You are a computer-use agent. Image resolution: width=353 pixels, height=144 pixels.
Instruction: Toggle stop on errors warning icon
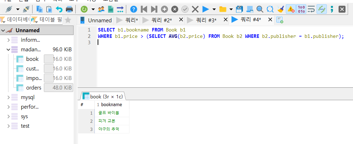pyautogui.click(x=291, y=9)
